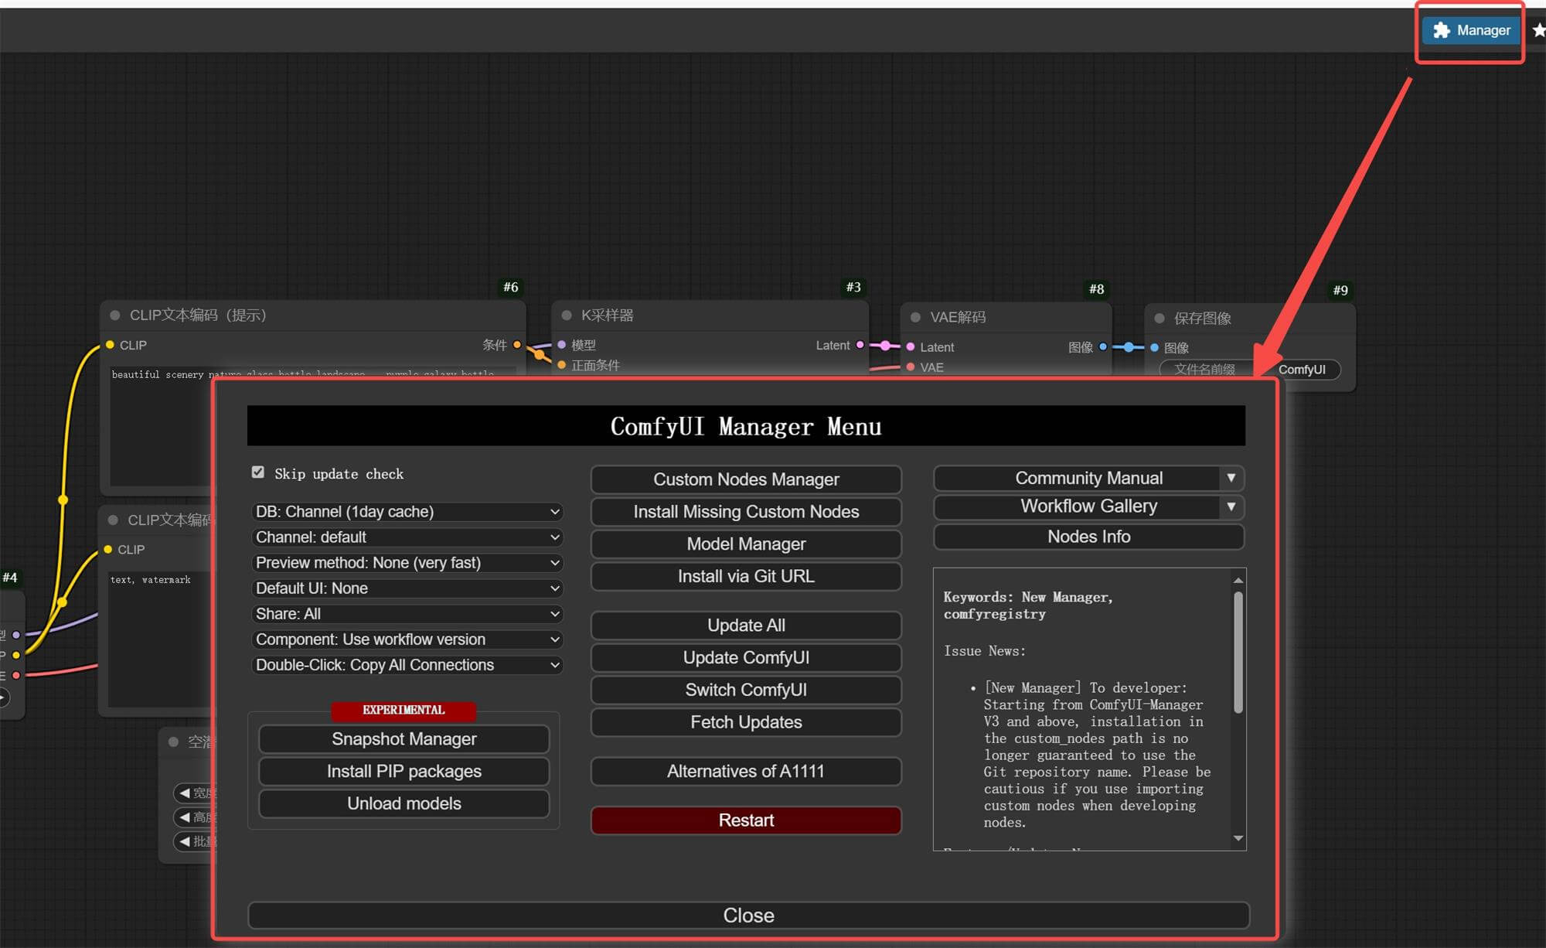Click Update All button
The image size is (1546, 948).
(x=746, y=626)
